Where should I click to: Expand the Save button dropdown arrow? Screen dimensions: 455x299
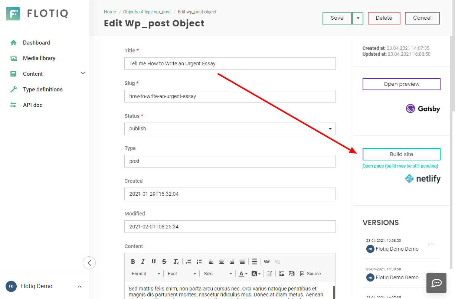[358, 18]
